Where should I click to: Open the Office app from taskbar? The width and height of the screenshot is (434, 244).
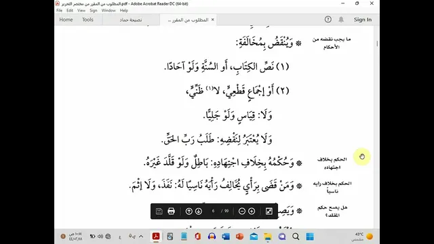(197, 237)
